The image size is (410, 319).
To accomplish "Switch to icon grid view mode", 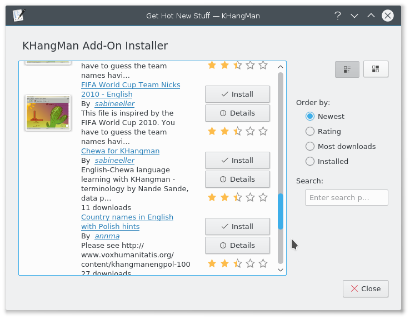I will [x=376, y=69].
